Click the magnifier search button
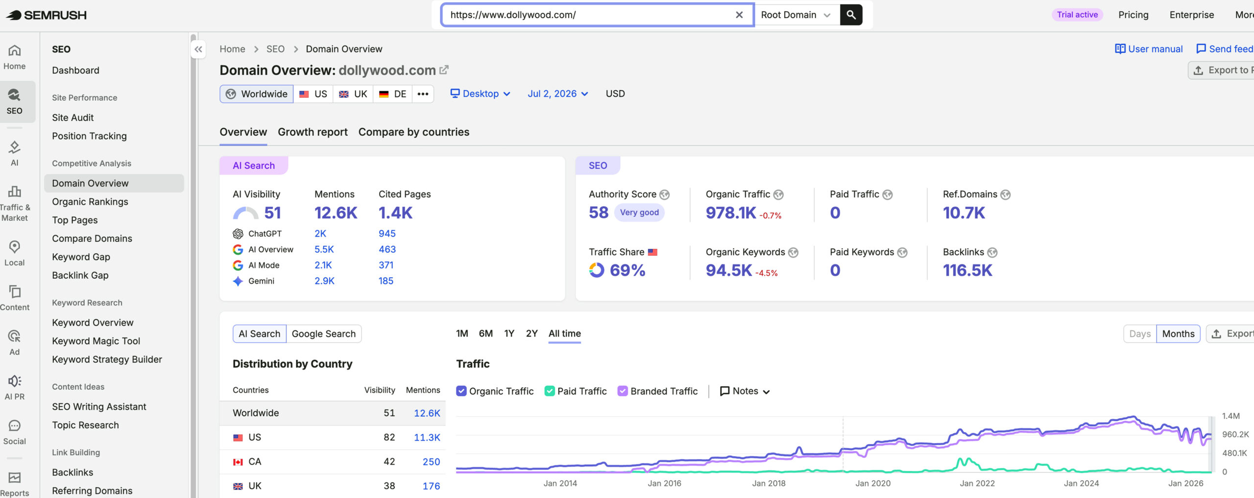 [851, 15]
